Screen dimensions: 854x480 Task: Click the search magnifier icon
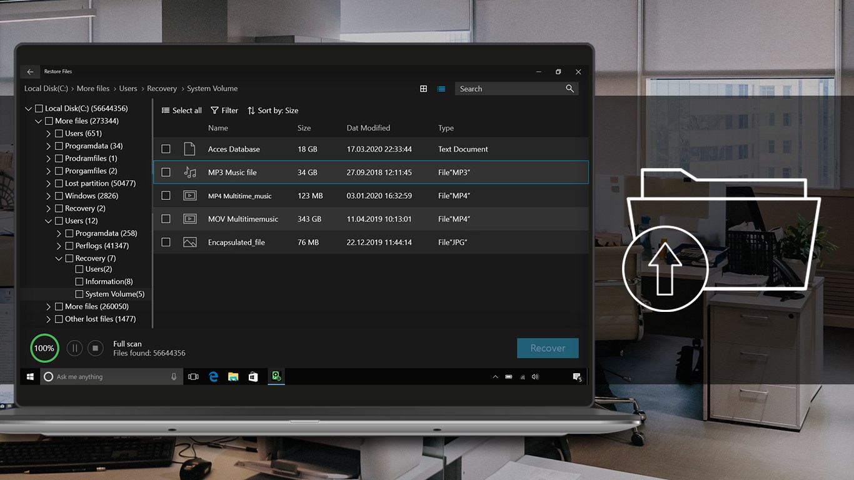point(570,89)
